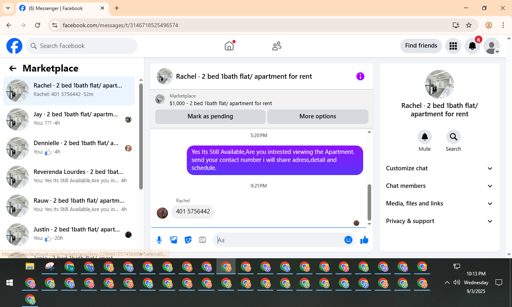Expand Media, files and links section

tap(440, 203)
